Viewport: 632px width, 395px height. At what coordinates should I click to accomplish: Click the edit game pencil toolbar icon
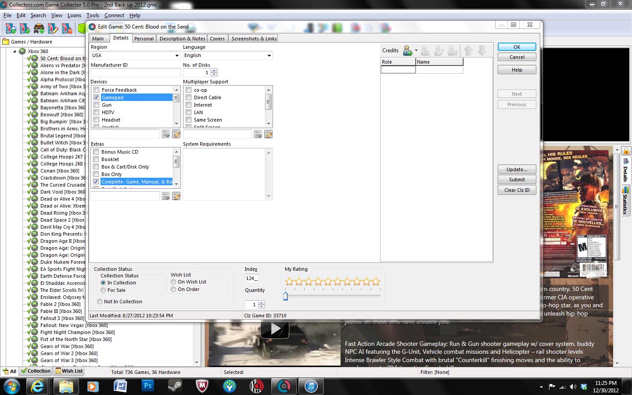pyautogui.click(x=53, y=29)
